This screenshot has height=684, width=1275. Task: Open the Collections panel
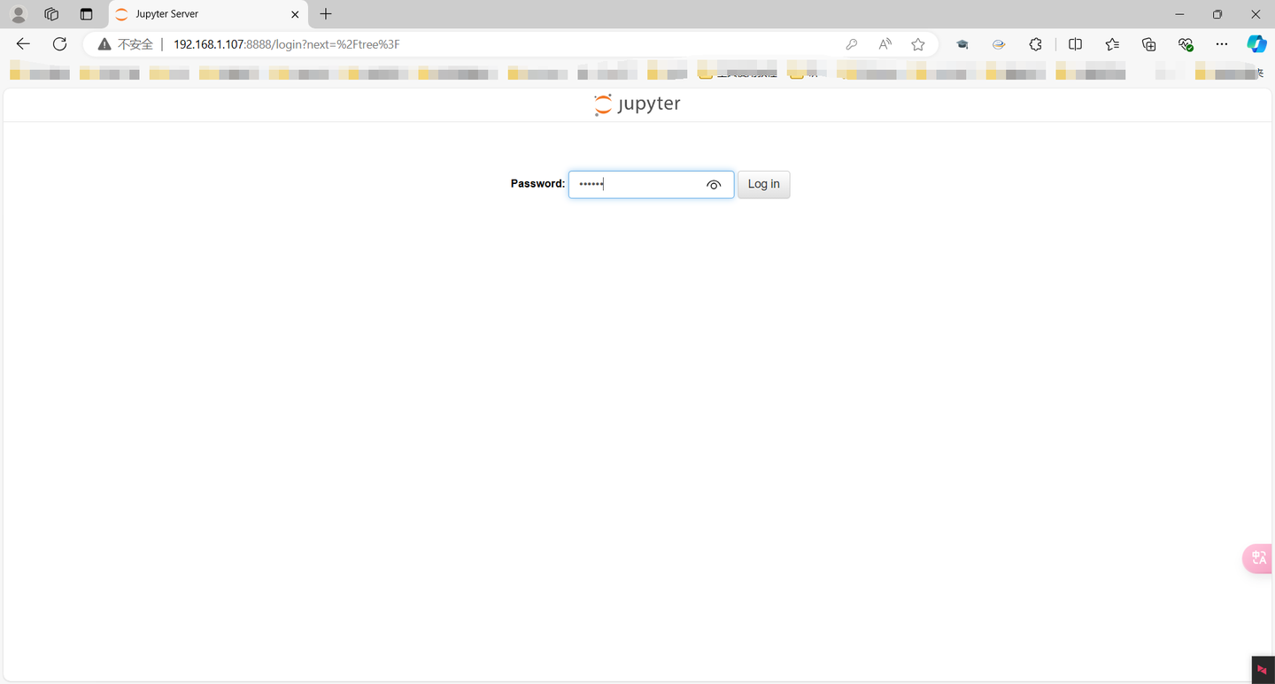1148,43
